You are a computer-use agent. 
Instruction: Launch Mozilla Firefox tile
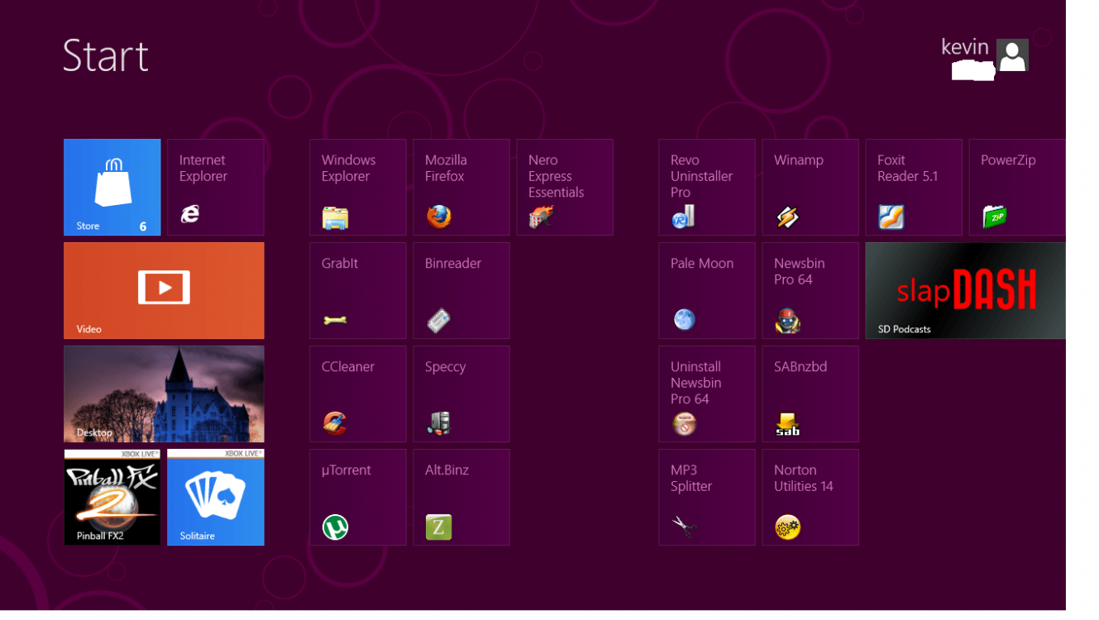pyautogui.click(x=461, y=187)
